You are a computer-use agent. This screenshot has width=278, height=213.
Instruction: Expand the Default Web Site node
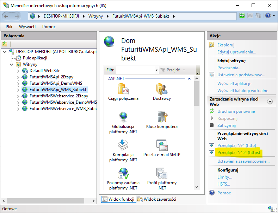tap(18, 71)
